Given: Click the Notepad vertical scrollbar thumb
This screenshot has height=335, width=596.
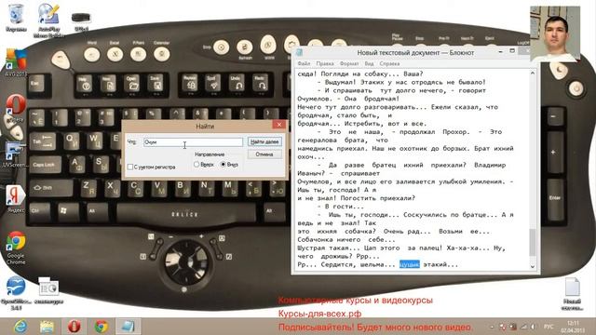Looking at the screenshot, I should [x=532, y=243].
